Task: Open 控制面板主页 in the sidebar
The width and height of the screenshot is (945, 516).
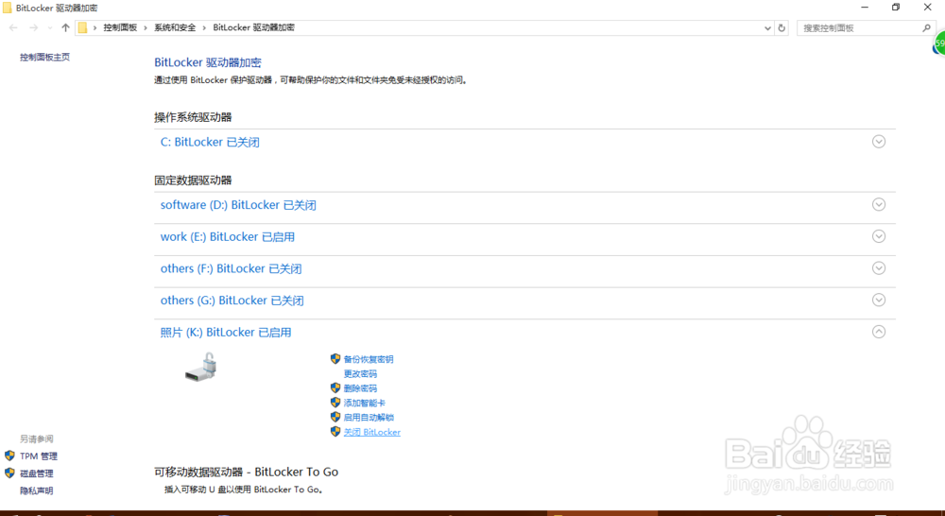Action: pyautogui.click(x=44, y=58)
